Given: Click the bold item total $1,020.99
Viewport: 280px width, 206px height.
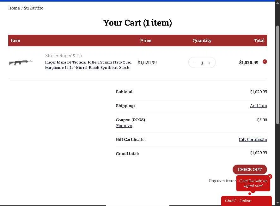Looking at the screenshot, I should [249, 63].
